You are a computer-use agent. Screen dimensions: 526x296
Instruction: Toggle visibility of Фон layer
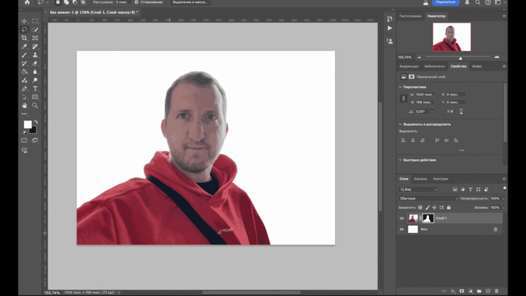402,229
